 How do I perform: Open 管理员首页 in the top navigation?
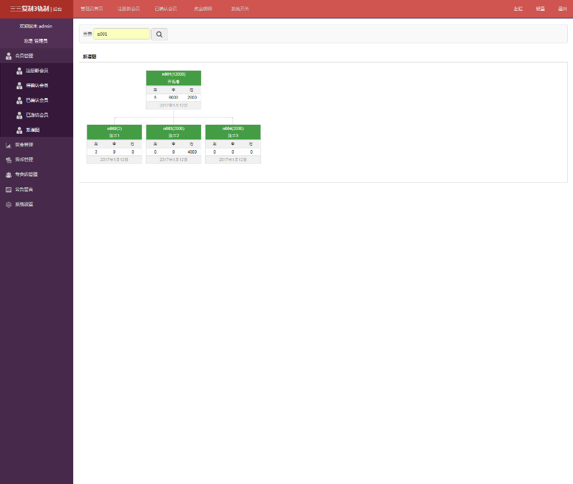point(92,9)
